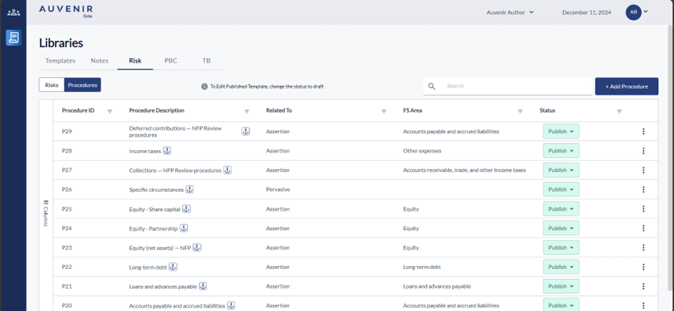Click the anchor icon beside Income taxes
Screen dimensions: 674x311
[x=168, y=151]
